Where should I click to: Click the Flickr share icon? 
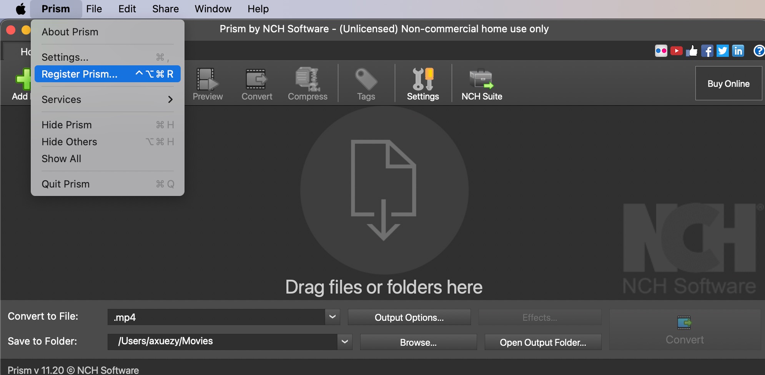pos(661,51)
